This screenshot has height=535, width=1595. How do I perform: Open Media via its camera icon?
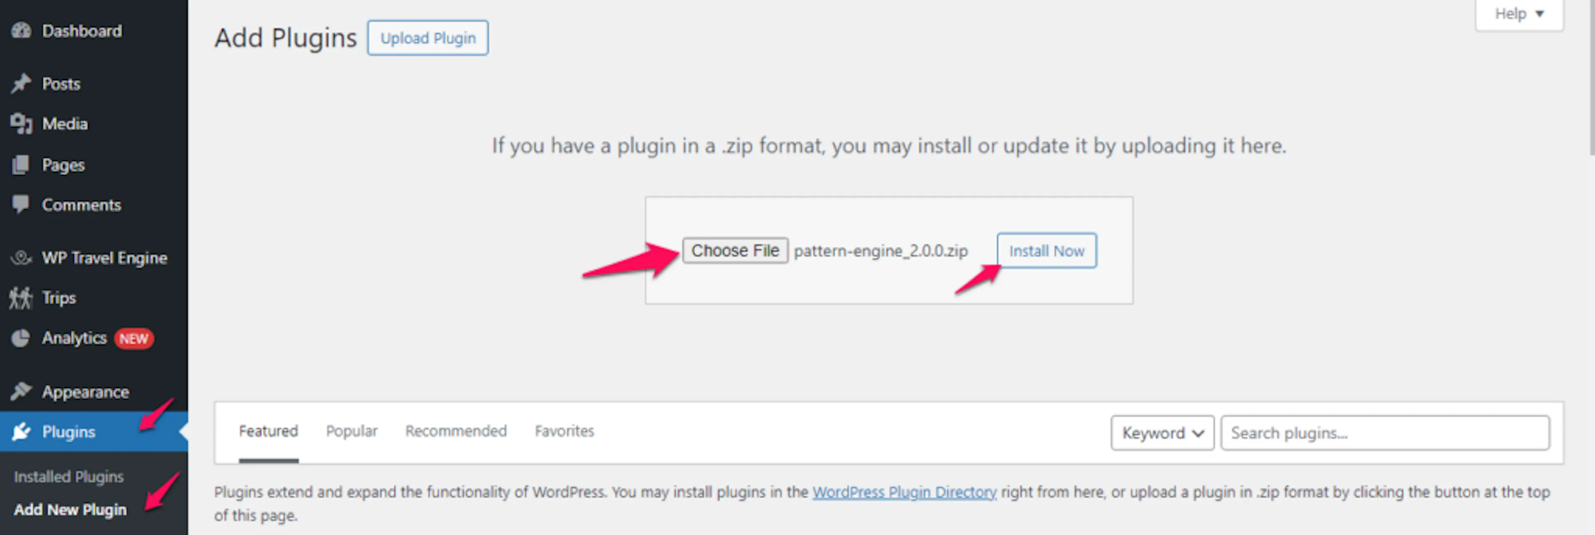[x=21, y=124]
